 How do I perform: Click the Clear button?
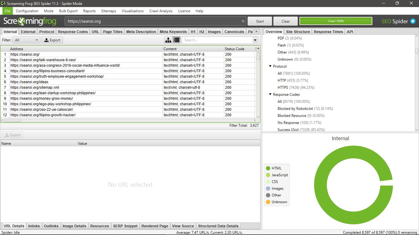tap(286, 21)
